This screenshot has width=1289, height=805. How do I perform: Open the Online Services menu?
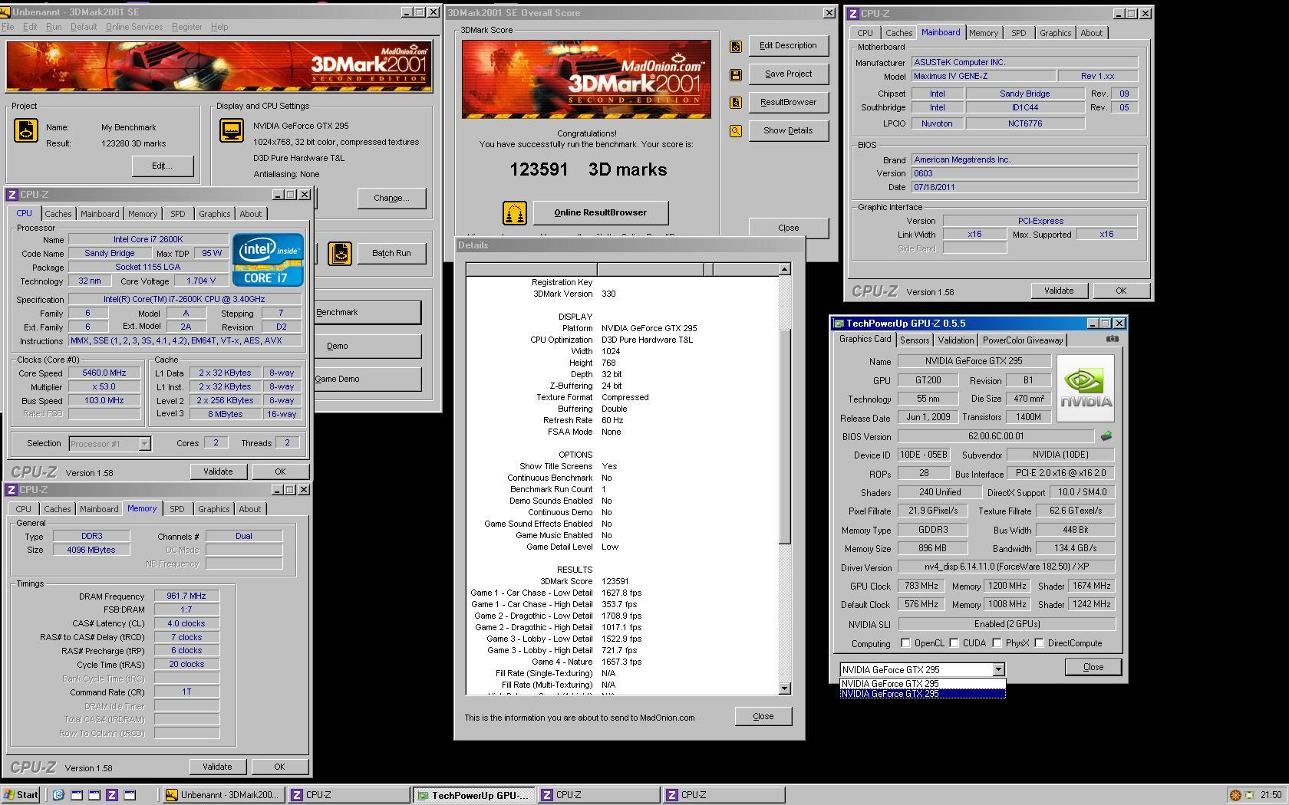(x=134, y=27)
